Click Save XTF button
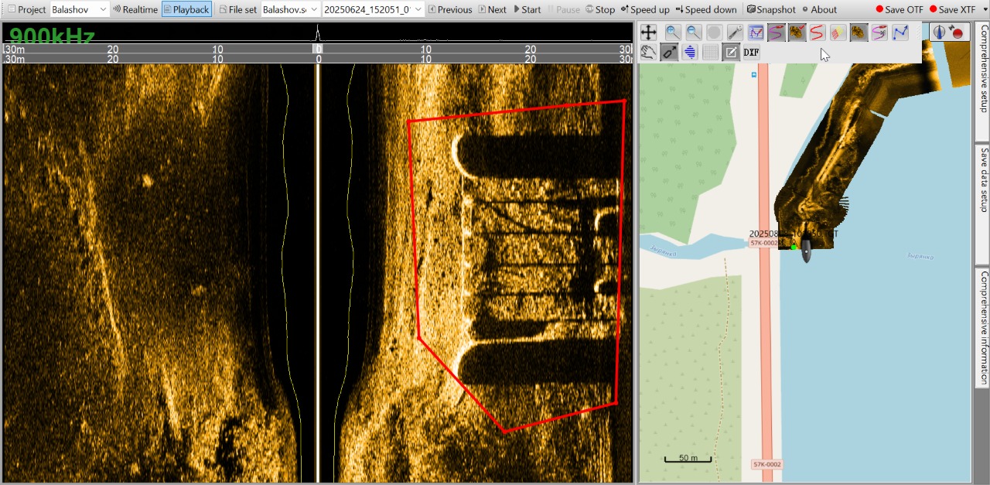The image size is (990, 485). 953,10
